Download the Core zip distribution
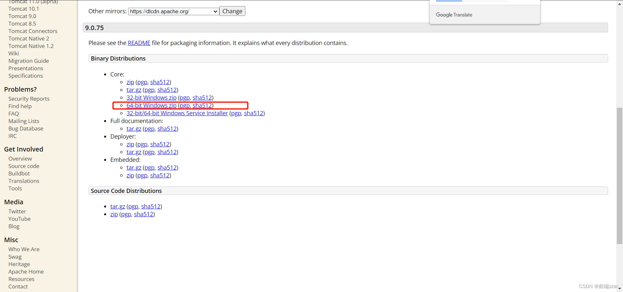This screenshot has height=292, width=623. (130, 82)
